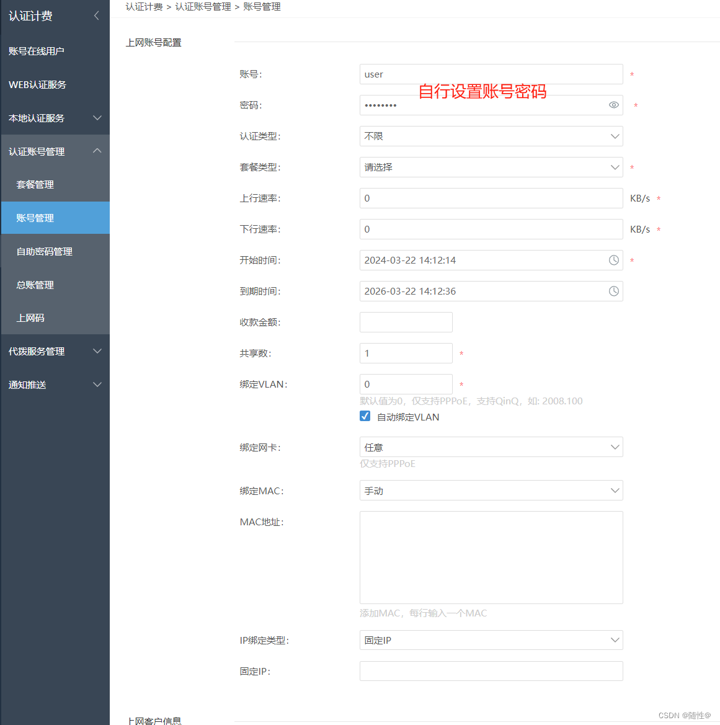720x725 pixels.
Task: Open the 绑定网卡 dropdown showing 任意
Action: (491, 447)
